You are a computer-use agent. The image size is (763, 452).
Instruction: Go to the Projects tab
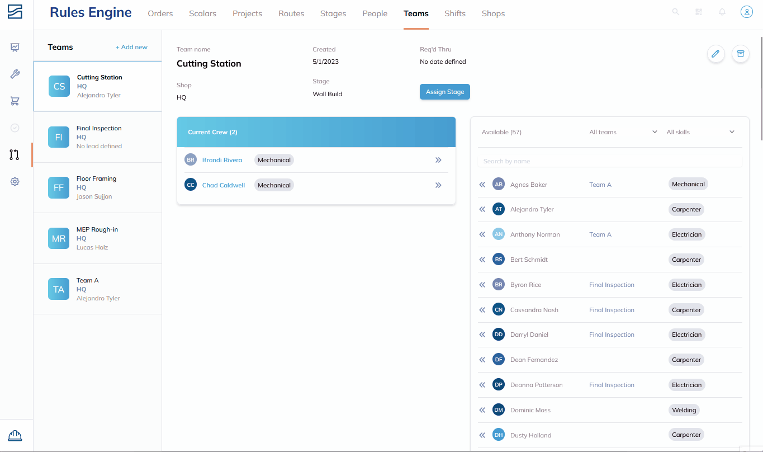(248, 13)
